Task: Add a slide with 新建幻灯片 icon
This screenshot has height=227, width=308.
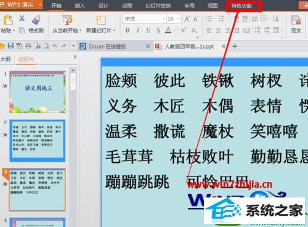Action: pos(101,20)
